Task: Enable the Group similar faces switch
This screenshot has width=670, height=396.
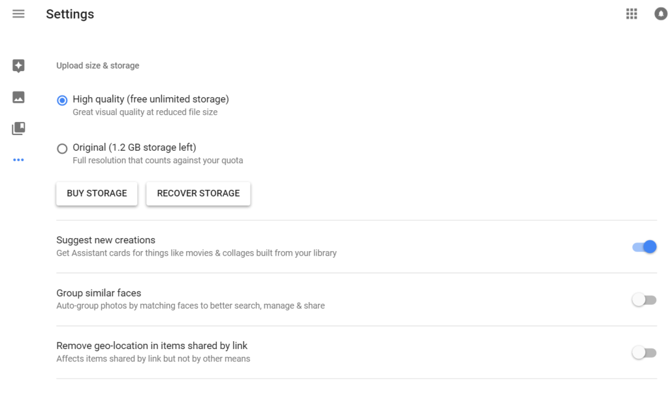Action: pos(644,299)
